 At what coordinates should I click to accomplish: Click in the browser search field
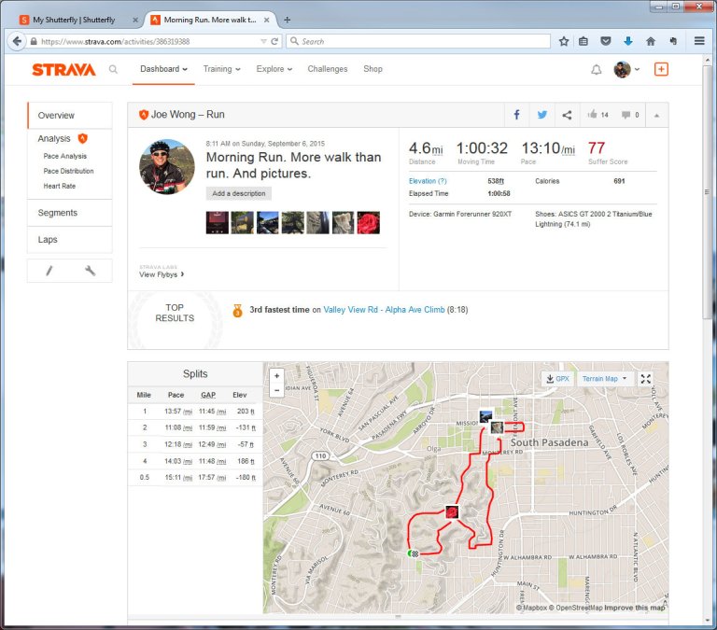(x=418, y=41)
